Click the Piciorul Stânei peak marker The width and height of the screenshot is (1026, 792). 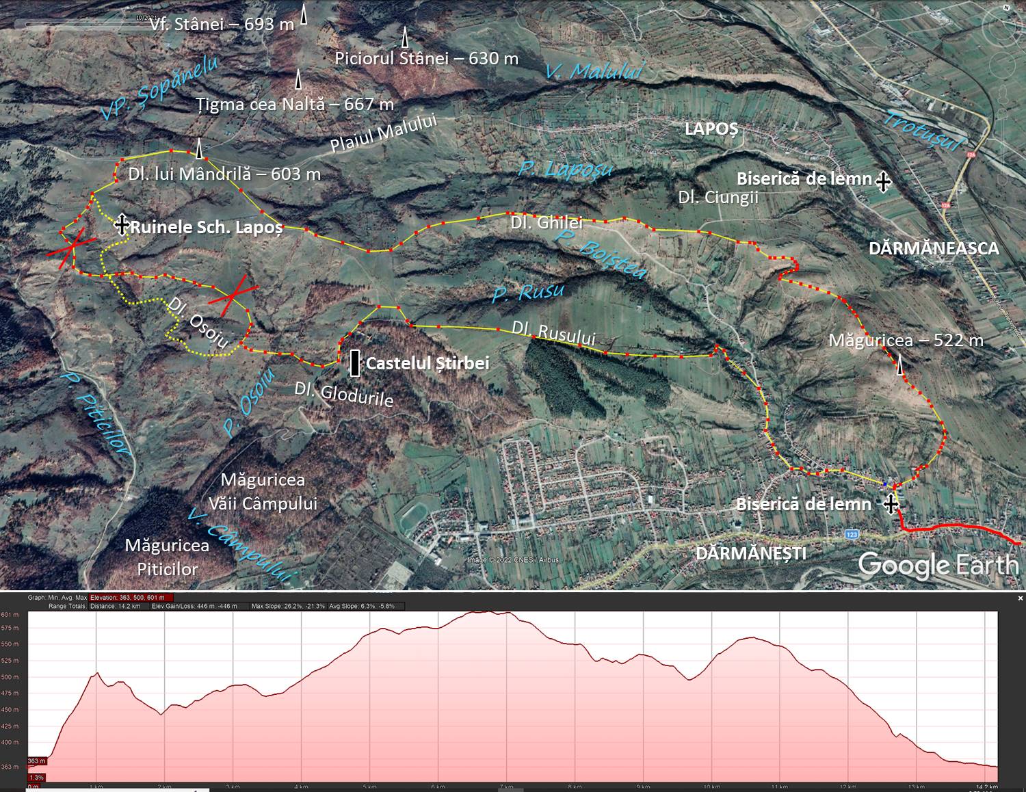click(405, 37)
